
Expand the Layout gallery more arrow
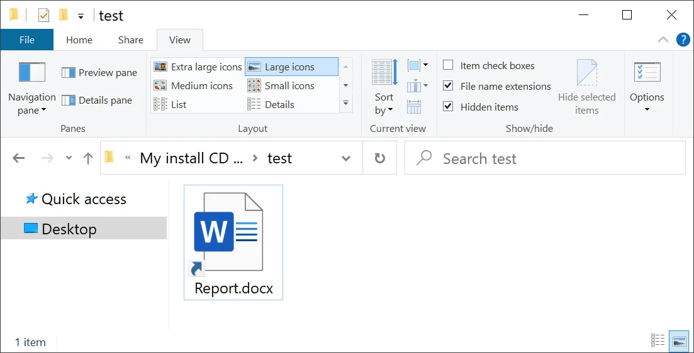(346, 102)
